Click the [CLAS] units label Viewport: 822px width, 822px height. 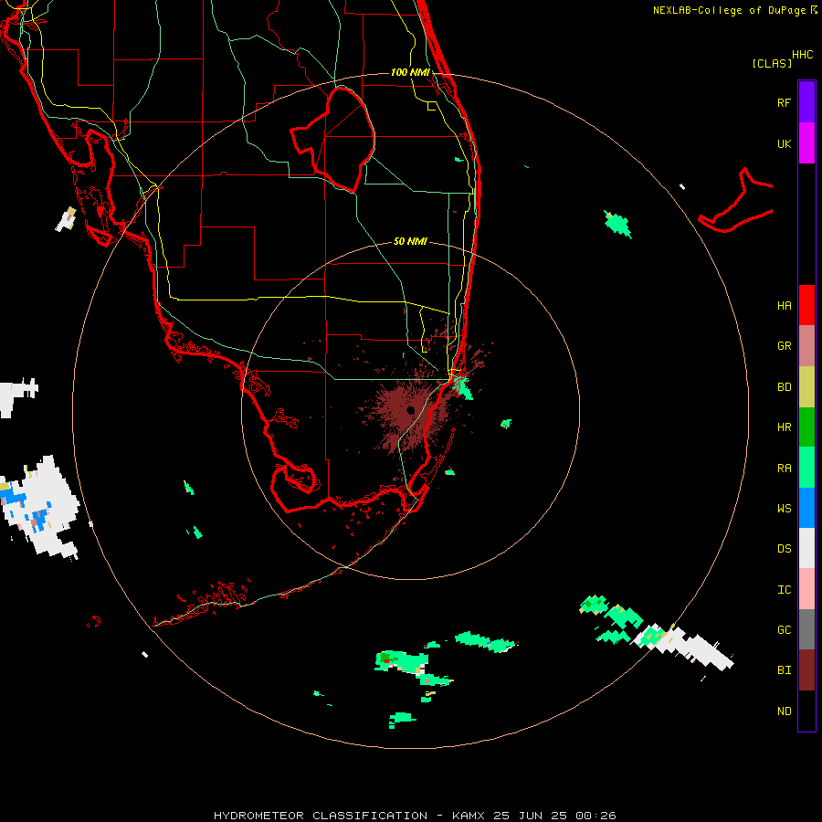(772, 63)
